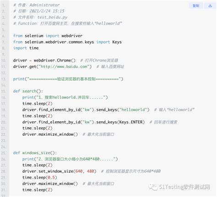Click the def windows_size() function line

(x=35, y=153)
